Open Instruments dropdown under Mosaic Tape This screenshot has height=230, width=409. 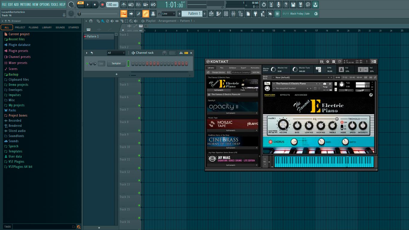(232, 131)
